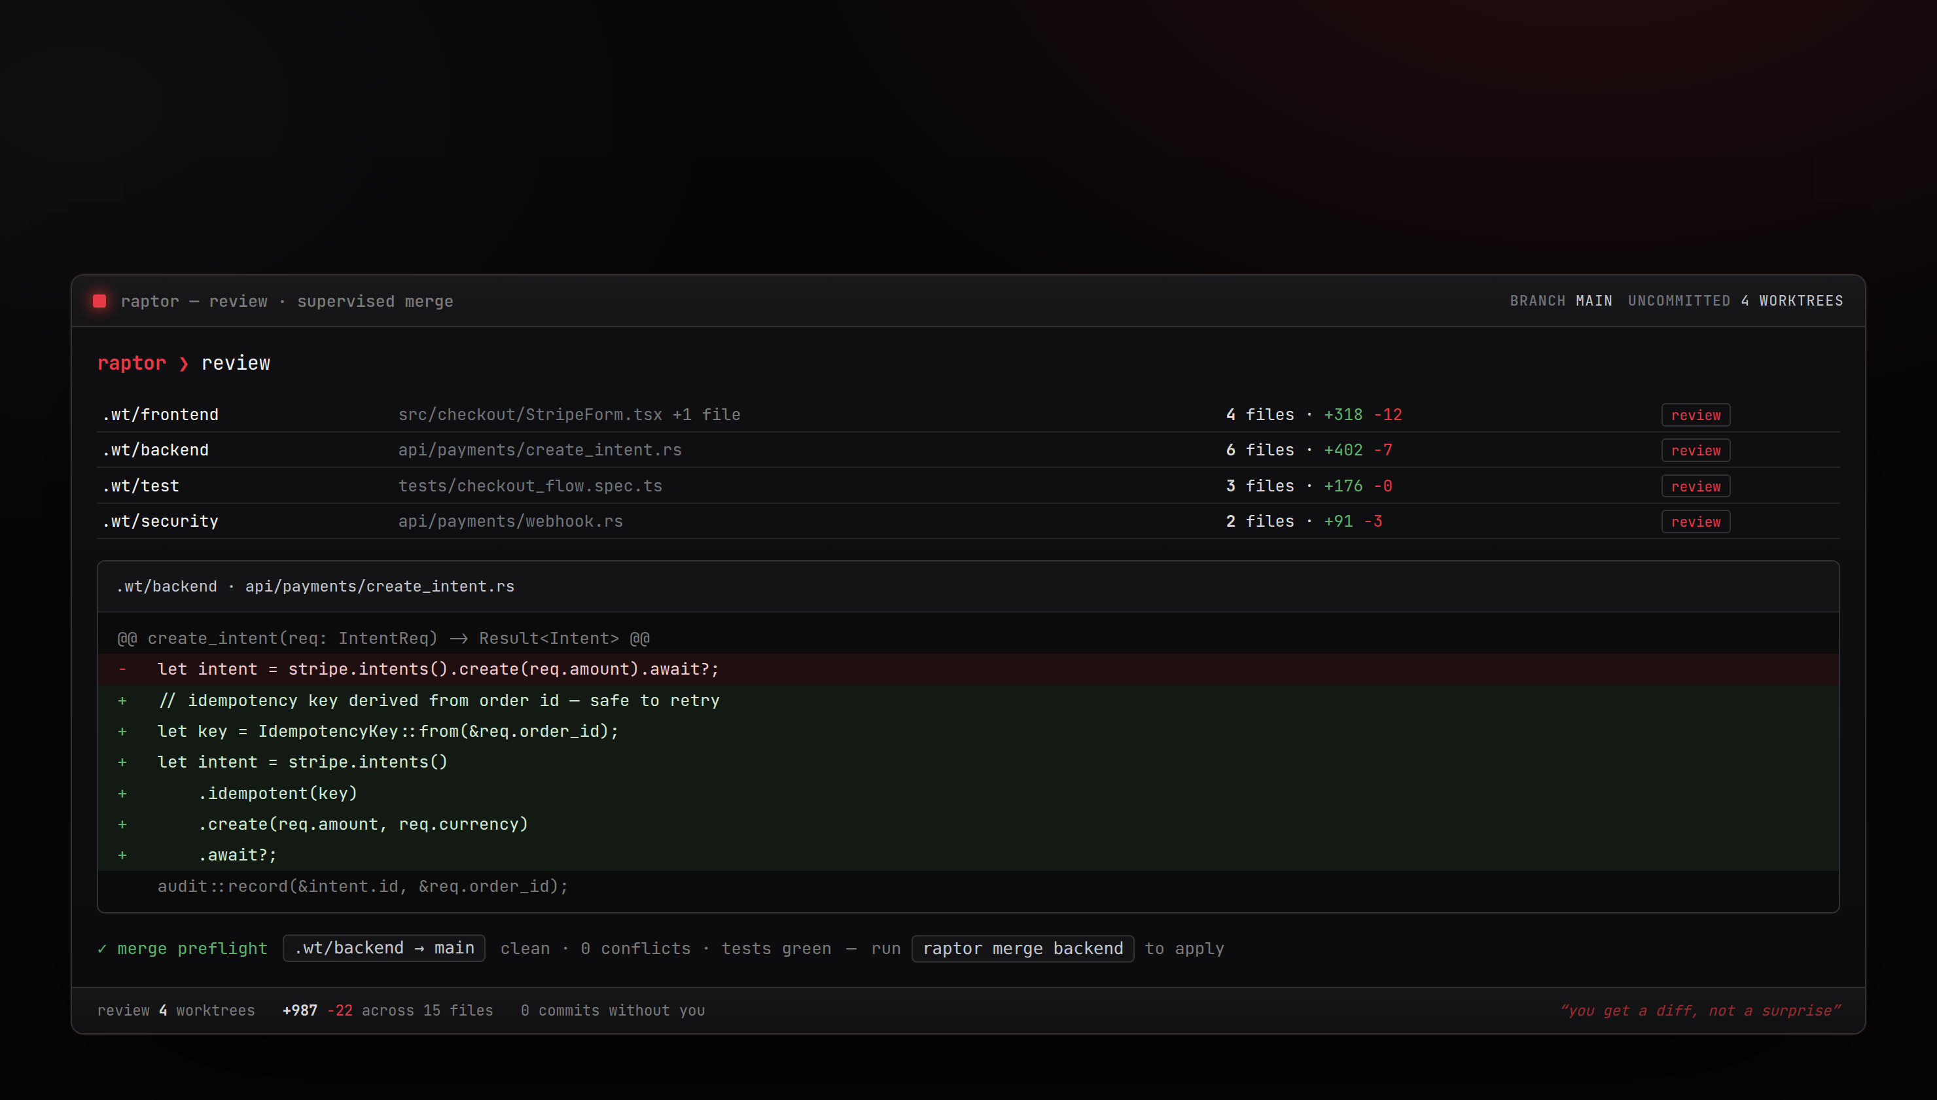Click the .wt/backend → main chip
1937x1100 pixels.
(383, 948)
